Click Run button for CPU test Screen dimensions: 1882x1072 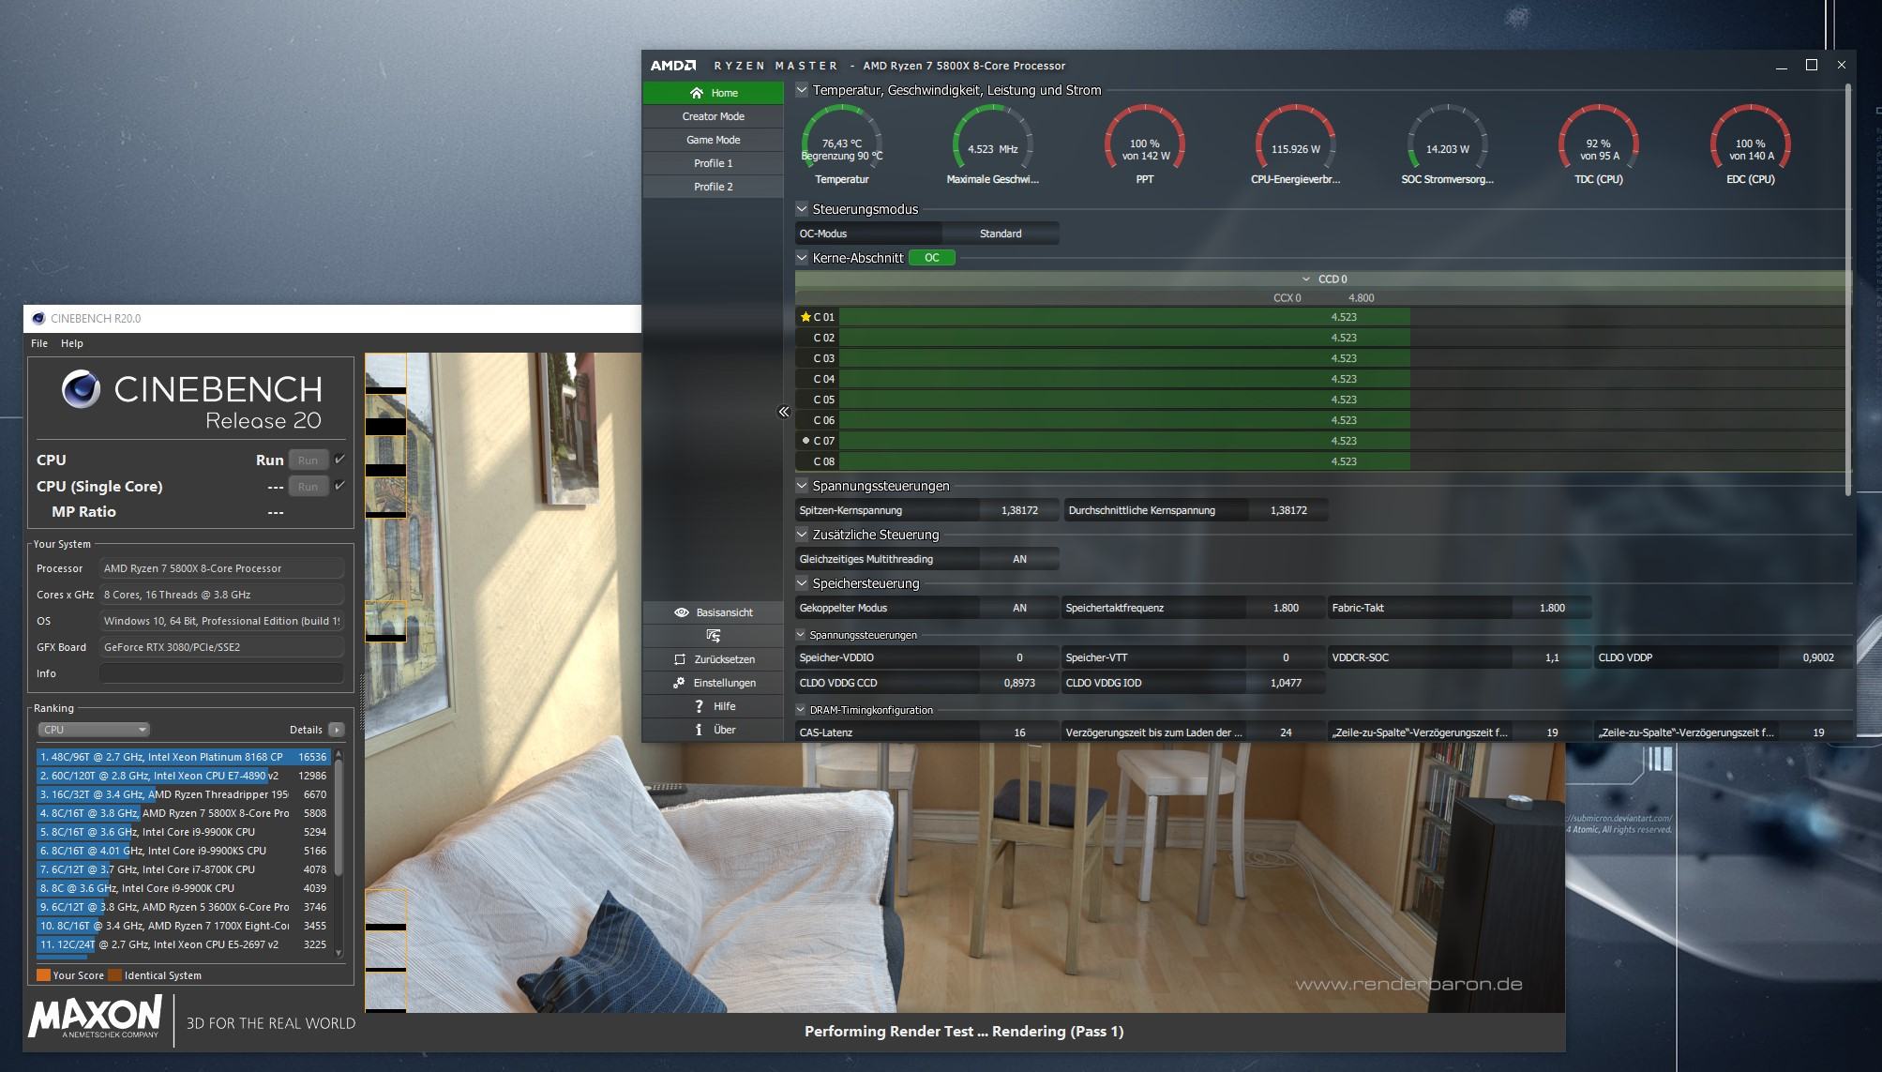point(308,461)
